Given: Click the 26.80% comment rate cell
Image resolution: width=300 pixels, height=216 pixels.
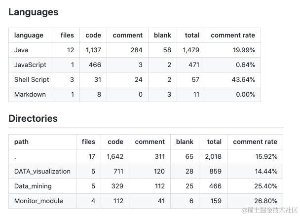Looking at the screenshot, I should [266, 201].
